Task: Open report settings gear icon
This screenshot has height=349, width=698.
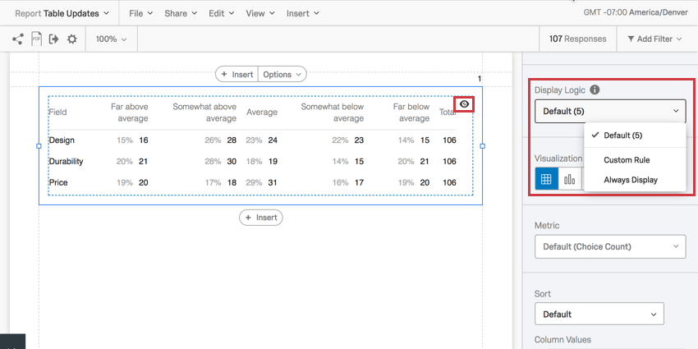Action: coord(72,39)
